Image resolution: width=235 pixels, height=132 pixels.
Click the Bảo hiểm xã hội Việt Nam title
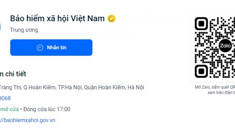tap(57, 19)
